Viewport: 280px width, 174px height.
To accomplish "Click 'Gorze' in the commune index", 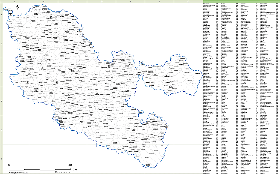I will pos(242,13).
